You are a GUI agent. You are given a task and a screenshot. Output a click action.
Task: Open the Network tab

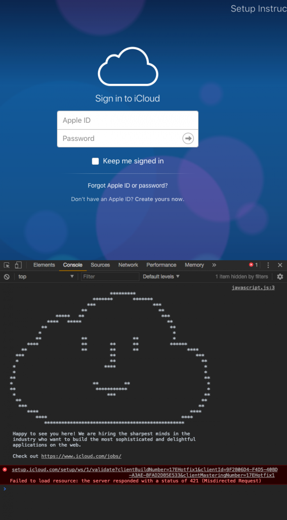tap(128, 265)
